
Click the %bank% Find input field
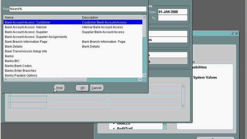(x=78, y=9)
